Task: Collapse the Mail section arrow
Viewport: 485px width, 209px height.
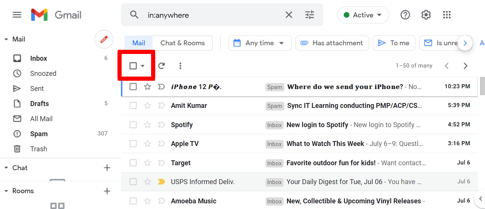Action: pyautogui.click(x=6, y=39)
